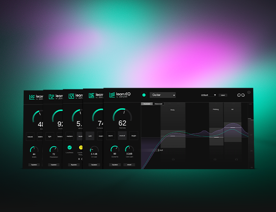
Task: Click the yellow warning indicator icon
Action: 80,147
